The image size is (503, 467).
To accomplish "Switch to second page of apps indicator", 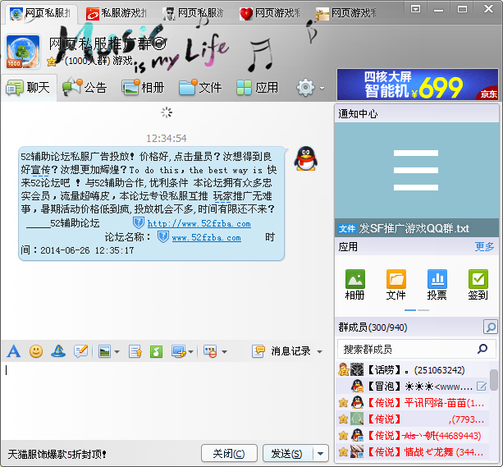I will 423,310.
